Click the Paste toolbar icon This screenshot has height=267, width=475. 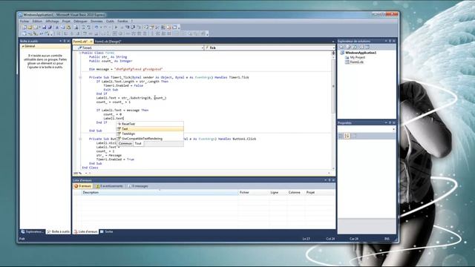[69, 27]
